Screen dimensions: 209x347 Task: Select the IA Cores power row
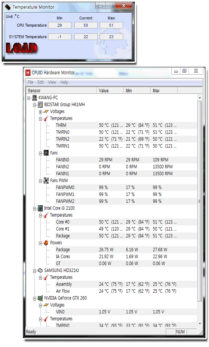(x=126, y=257)
